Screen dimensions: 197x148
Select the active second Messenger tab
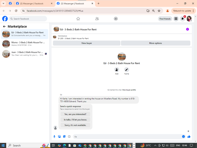(x=75, y=4)
